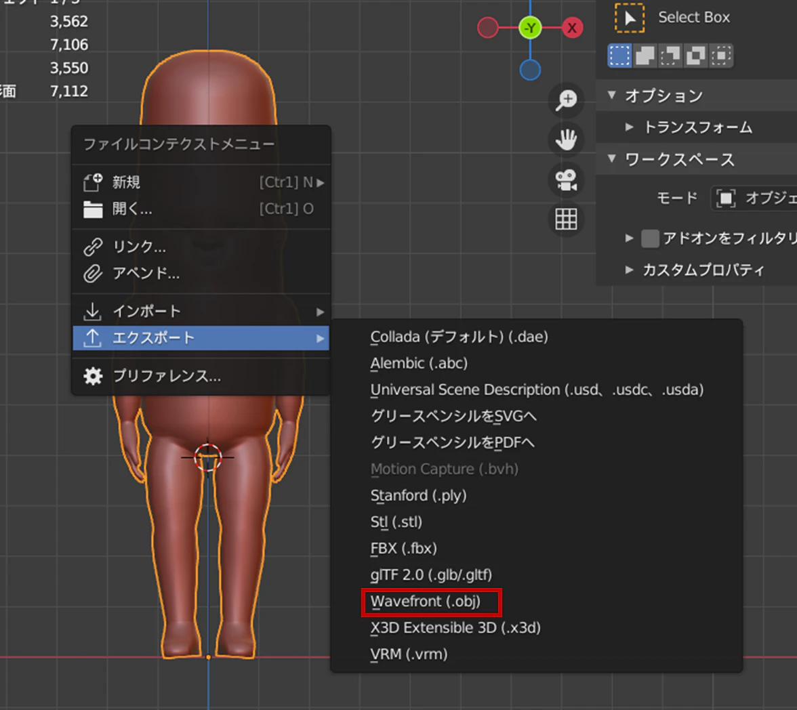Click the 3D cursor at model origin

coord(208,457)
